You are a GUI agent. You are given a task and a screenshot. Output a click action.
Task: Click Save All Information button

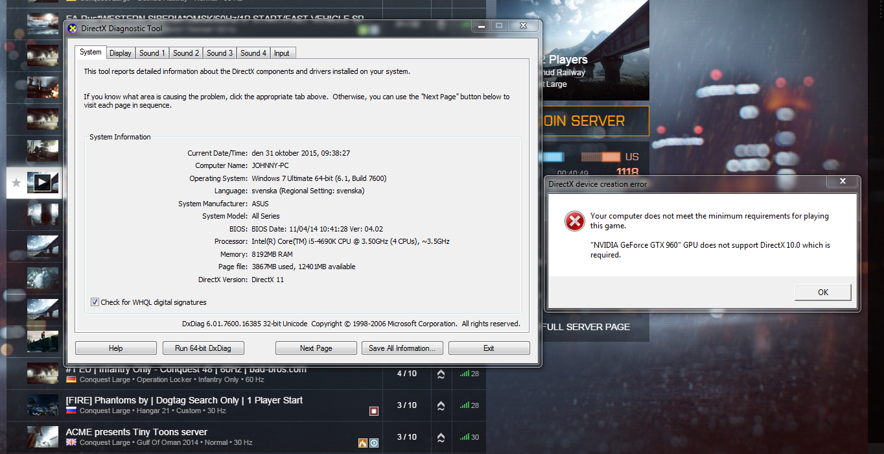[402, 348]
